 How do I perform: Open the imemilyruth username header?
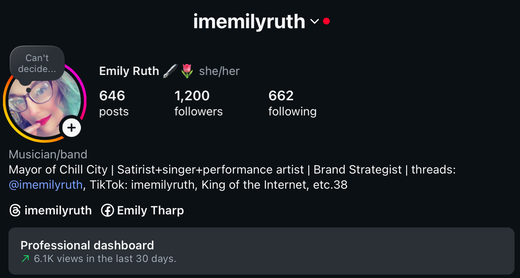coord(249,21)
